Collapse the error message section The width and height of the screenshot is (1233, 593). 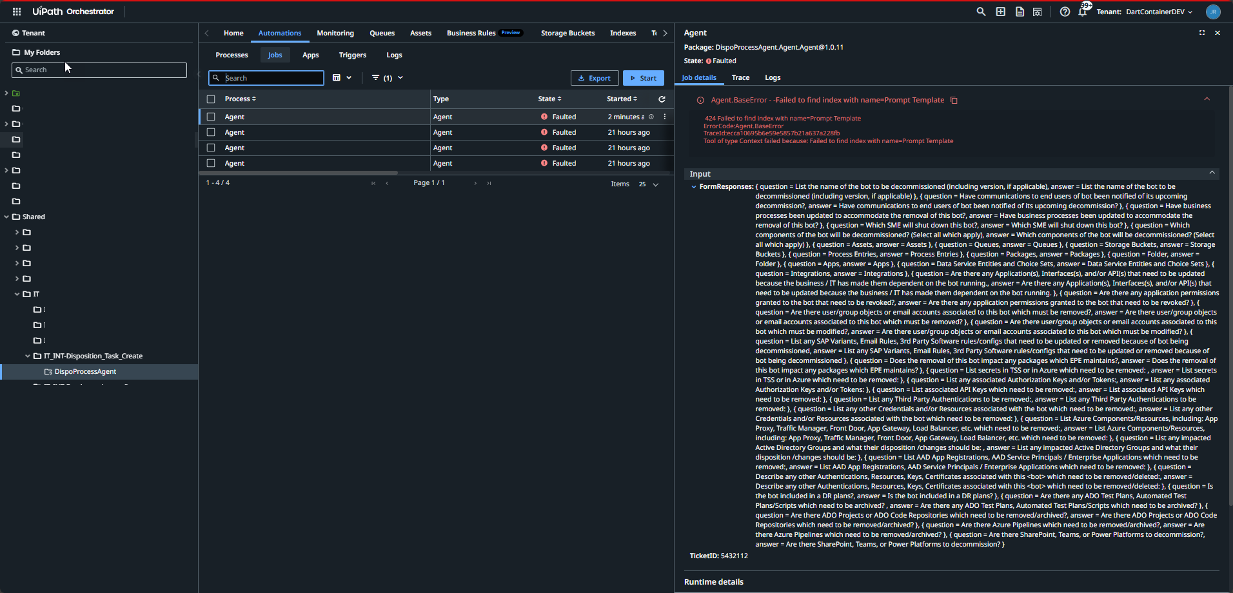(x=1207, y=99)
